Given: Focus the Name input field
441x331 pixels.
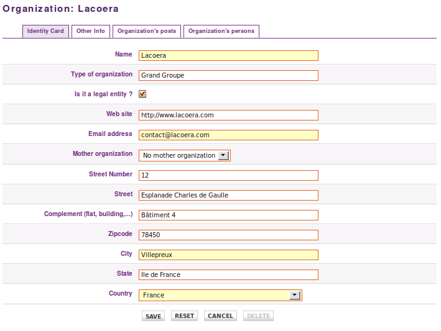Looking at the screenshot, I should click(x=228, y=55).
